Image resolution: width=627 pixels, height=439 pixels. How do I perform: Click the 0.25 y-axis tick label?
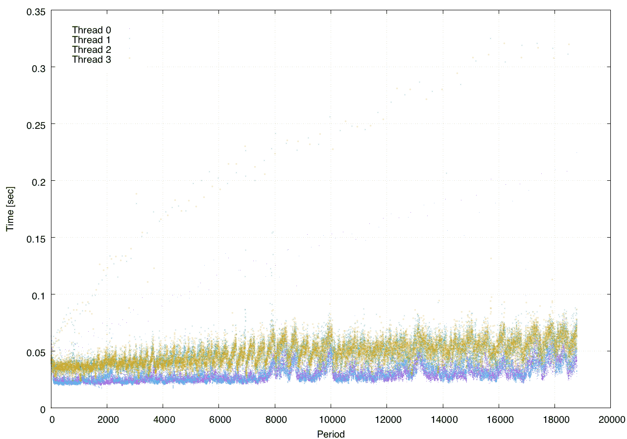[35, 124]
